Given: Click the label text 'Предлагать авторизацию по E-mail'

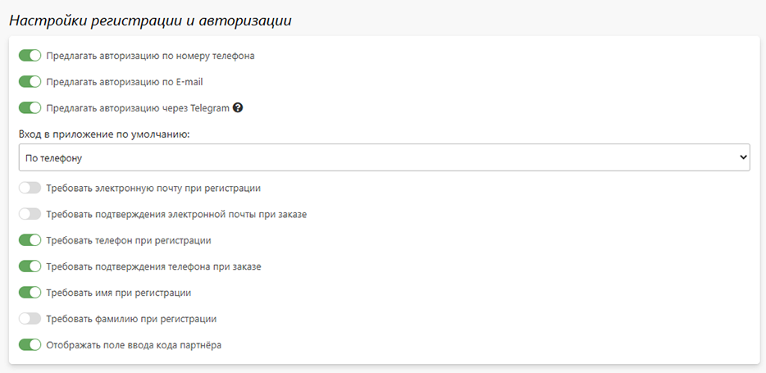Looking at the screenshot, I should (125, 82).
